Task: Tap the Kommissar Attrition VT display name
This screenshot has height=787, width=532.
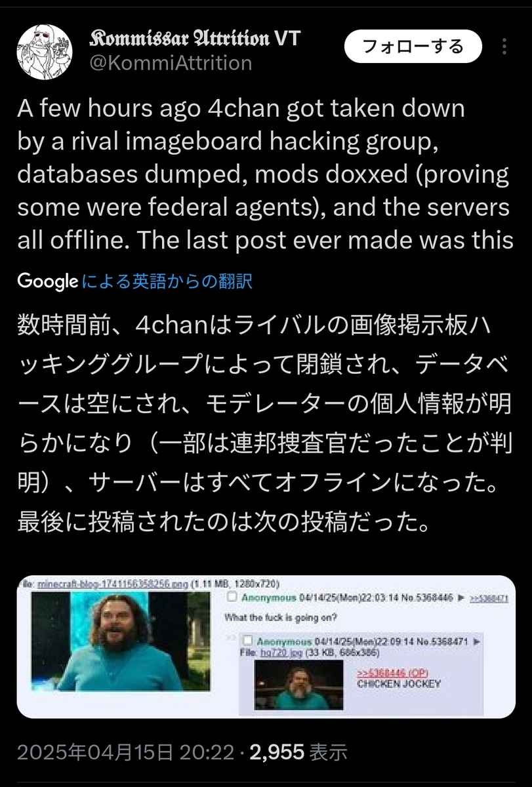Action: click(x=195, y=39)
